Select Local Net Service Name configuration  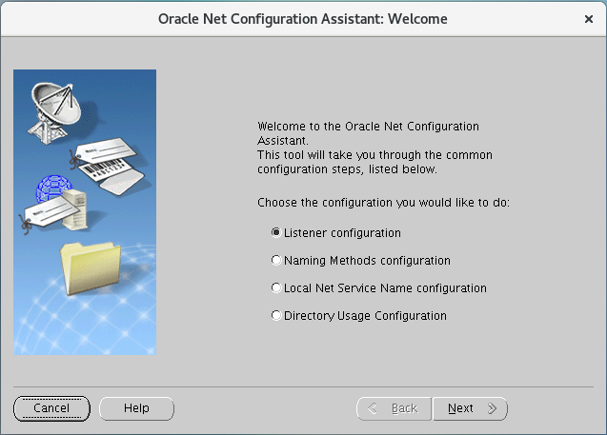tap(276, 288)
